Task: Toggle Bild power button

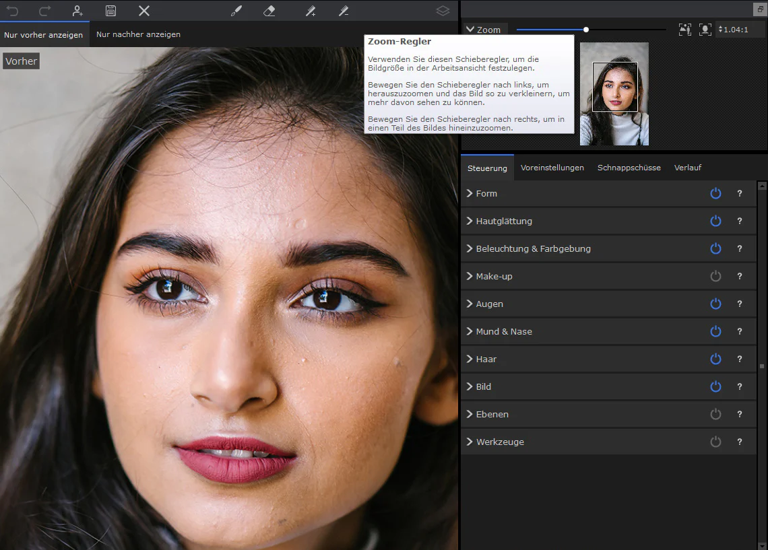Action: (715, 386)
